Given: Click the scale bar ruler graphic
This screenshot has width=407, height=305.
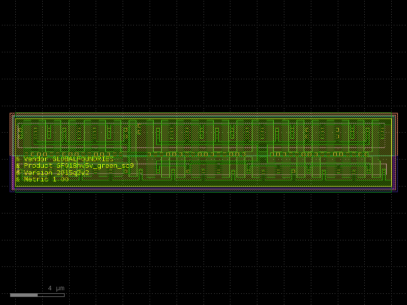Looking at the screenshot, I should point(37,295).
